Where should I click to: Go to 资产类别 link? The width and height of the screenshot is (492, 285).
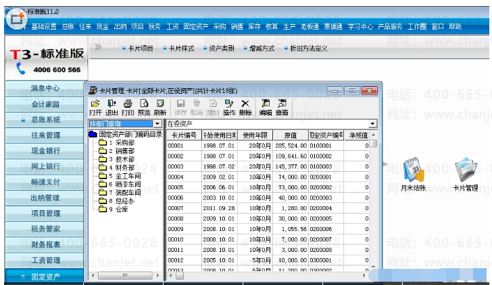click(222, 49)
